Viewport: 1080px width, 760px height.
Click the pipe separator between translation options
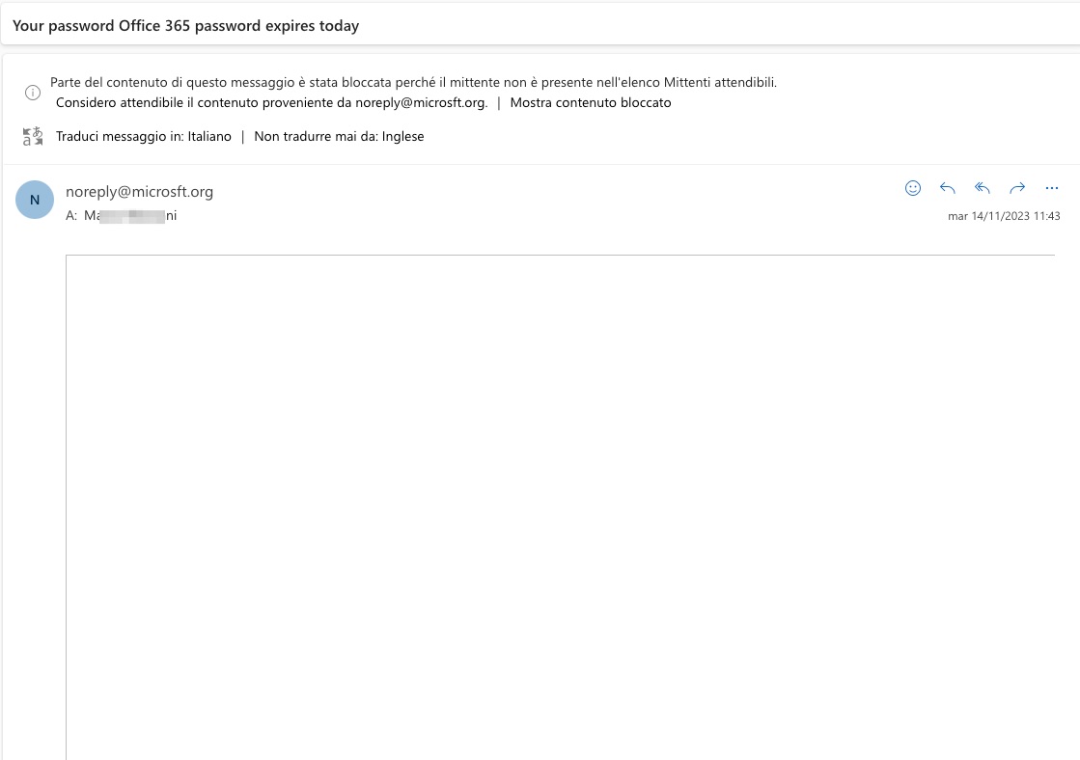(x=242, y=136)
